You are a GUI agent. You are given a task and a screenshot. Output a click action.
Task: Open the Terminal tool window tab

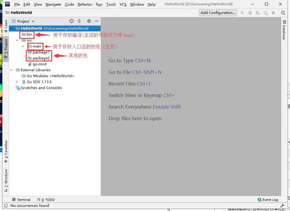tap(22, 199)
